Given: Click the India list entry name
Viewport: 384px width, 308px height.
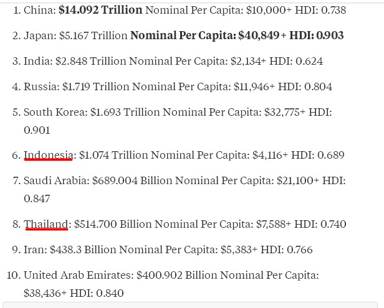Looking at the screenshot, I should (37, 61).
